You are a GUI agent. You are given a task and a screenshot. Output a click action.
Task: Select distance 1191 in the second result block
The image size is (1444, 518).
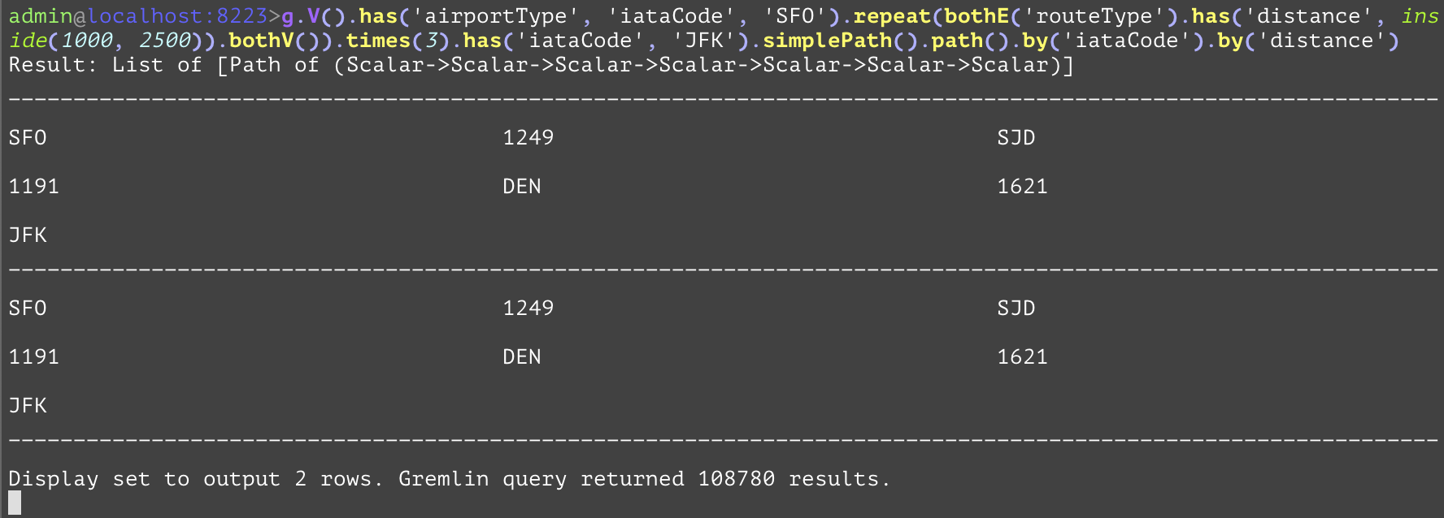(33, 357)
